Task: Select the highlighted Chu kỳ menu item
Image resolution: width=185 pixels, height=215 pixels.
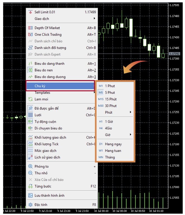Action: pos(60,86)
